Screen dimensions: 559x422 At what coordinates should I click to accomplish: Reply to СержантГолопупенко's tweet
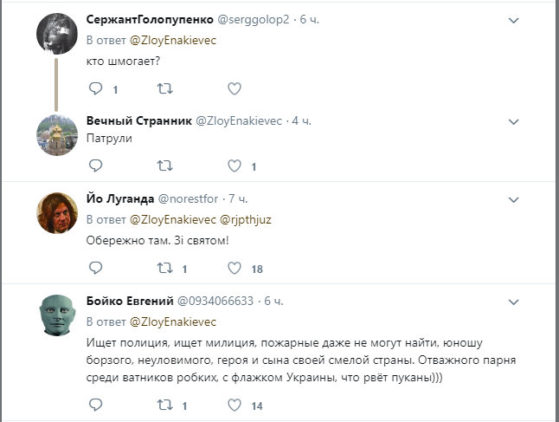pyautogui.click(x=95, y=88)
